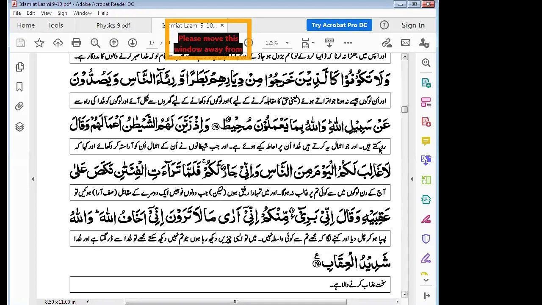Click the Try Acrobat Pro DC button
This screenshot has width=542, height=305.
(x=339, y=25)
